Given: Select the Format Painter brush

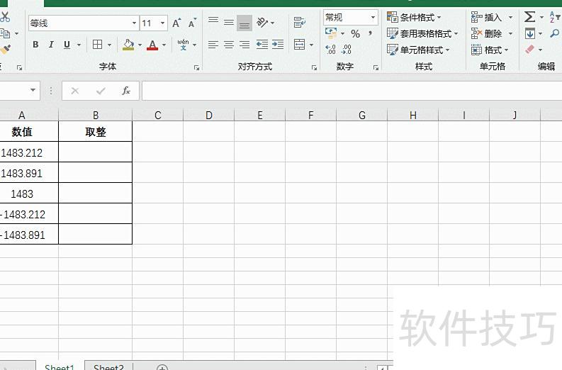Looking at the screenshot, I should [5, 49].
